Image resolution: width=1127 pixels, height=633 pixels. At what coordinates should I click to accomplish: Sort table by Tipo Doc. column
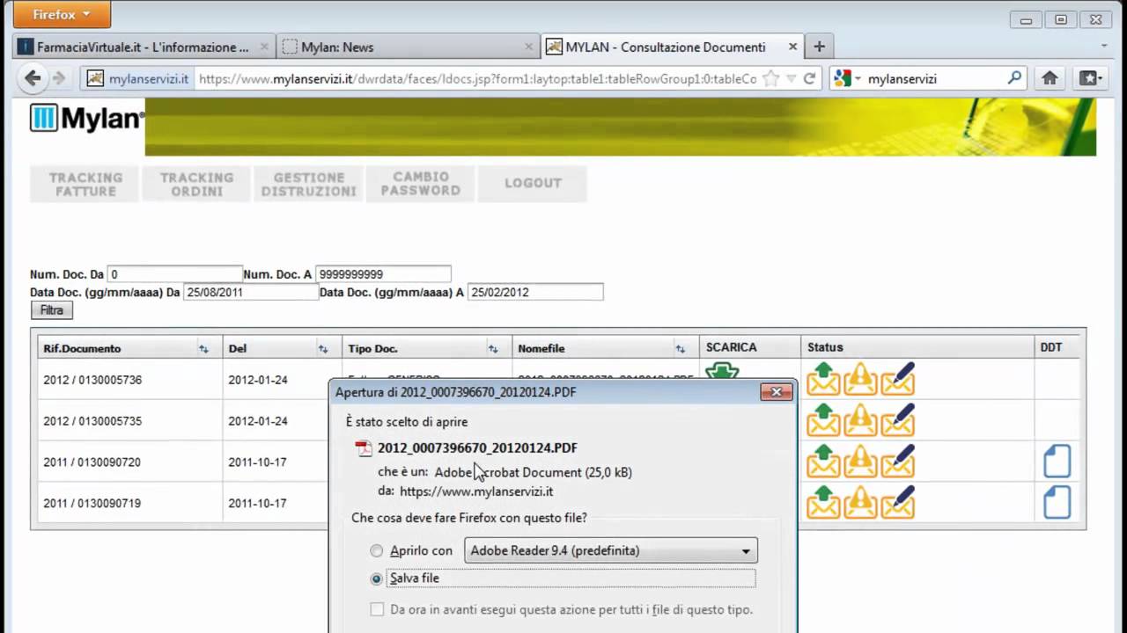click(493, 349)
